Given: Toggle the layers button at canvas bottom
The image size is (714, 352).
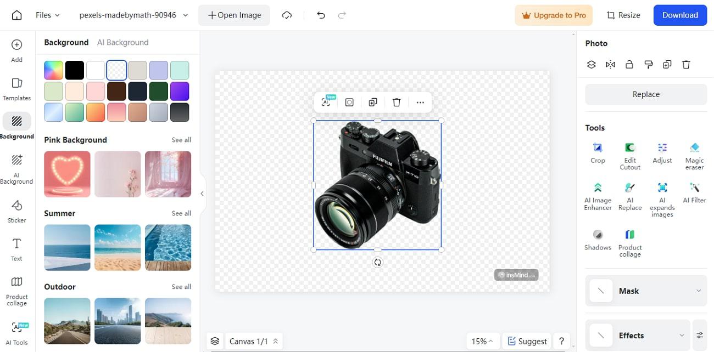Looking at the screenshot, I should (215, 341).
